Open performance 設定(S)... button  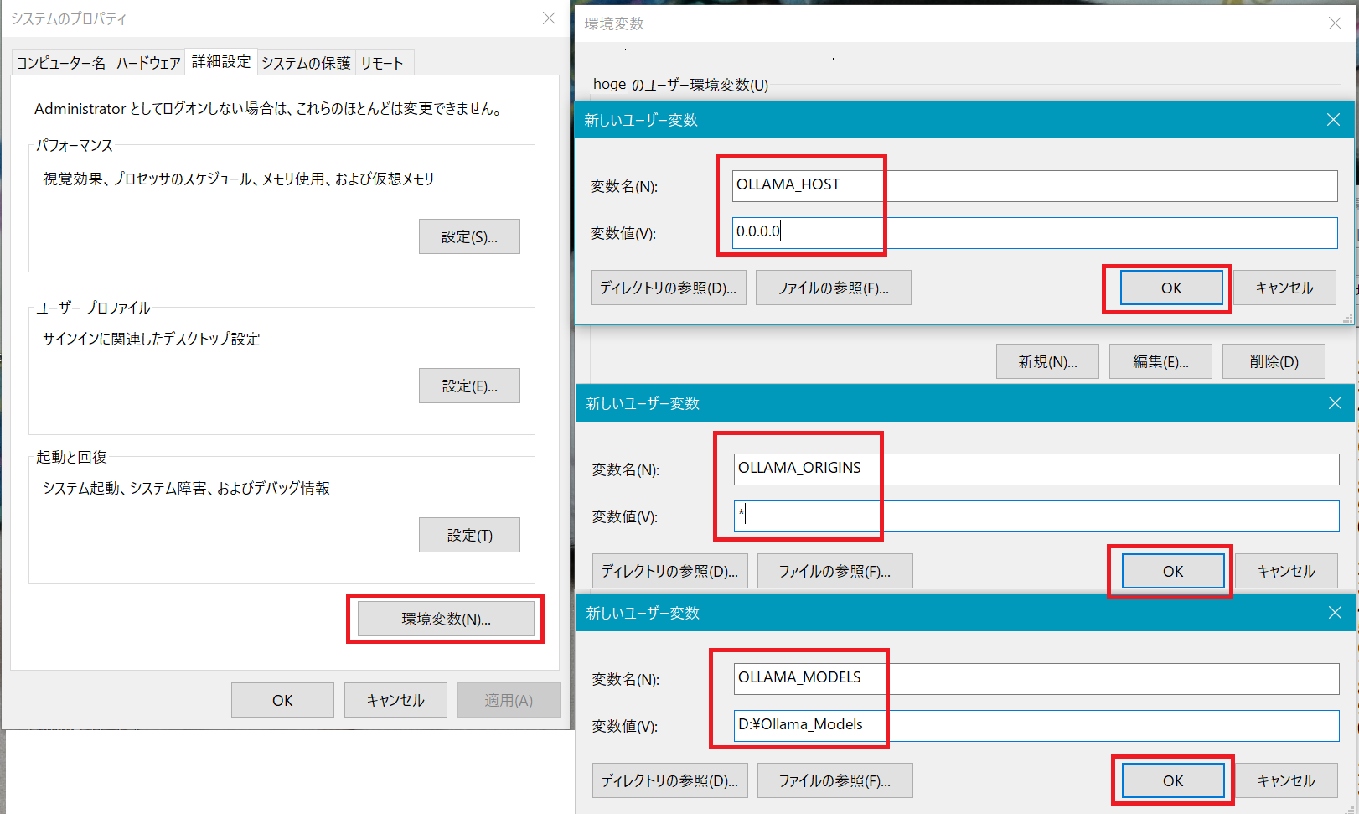[469, 236]
